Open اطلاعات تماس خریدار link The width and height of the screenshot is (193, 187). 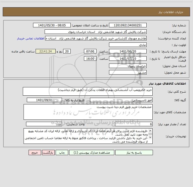(31, 38)
